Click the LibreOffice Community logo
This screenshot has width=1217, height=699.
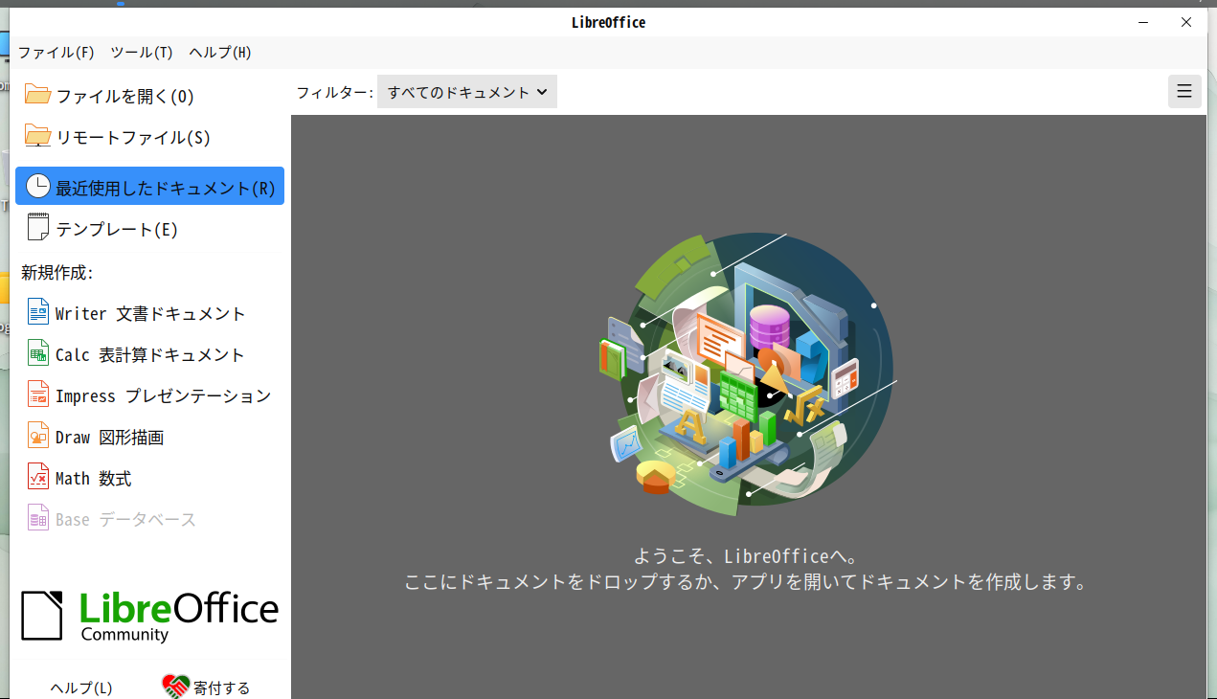[150, 616]
